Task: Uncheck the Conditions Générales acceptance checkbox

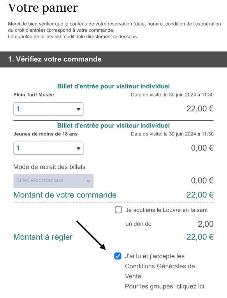Action: [x=118, y=256]
